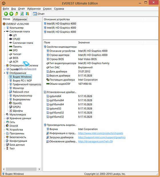Open the Справка menu

(59, 9)
